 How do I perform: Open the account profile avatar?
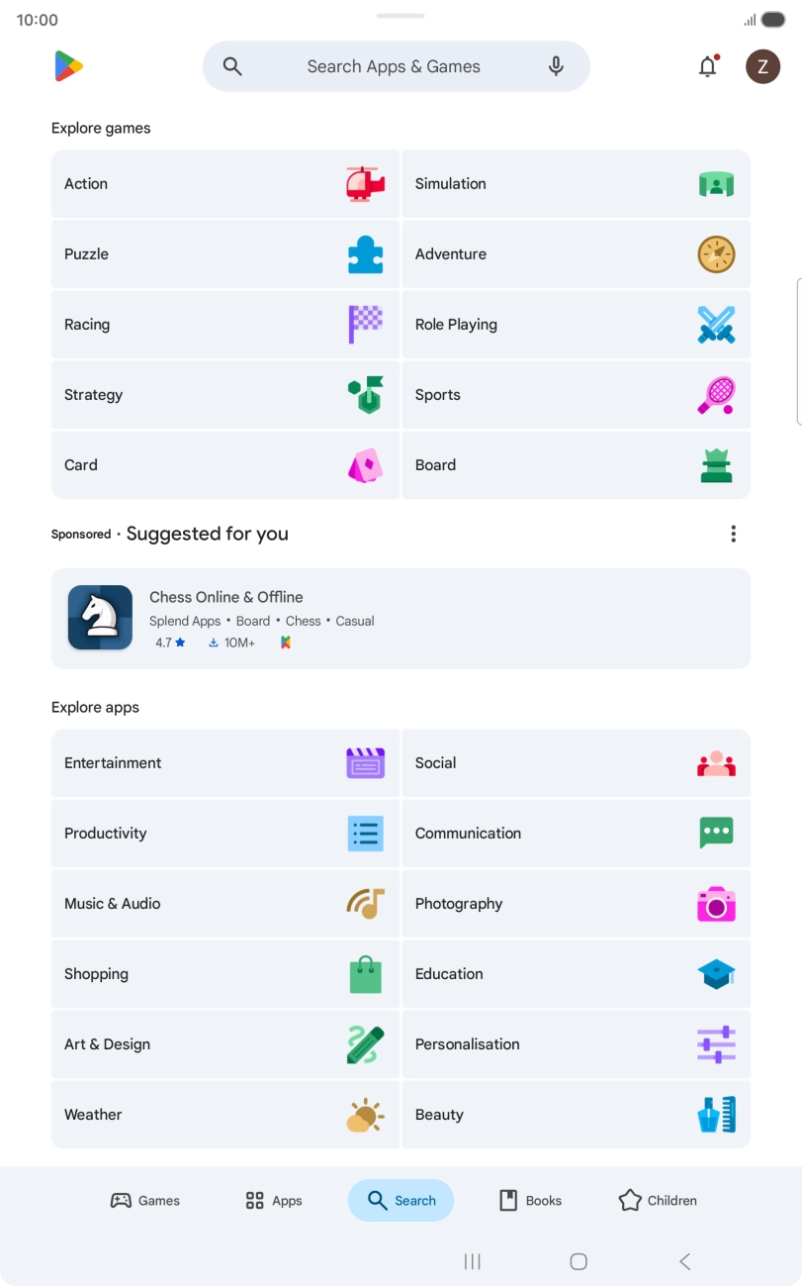tap(762, 66)
